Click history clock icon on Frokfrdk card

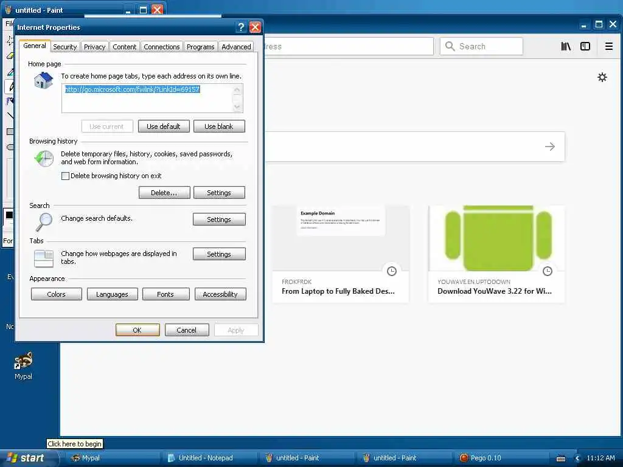392,271
